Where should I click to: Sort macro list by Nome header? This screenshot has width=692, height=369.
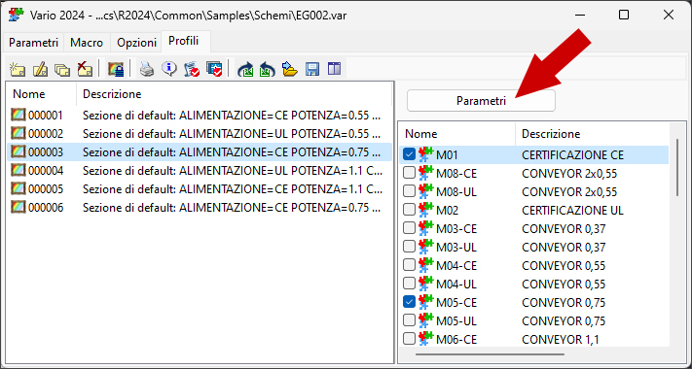click(x=457, y=133)
